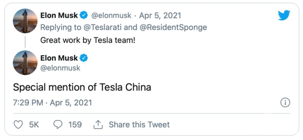Image resolution: width=303 pixels, height=140 pixels.
Task: Open the tweet info circle icon
Action: click(x=285, y=103)
